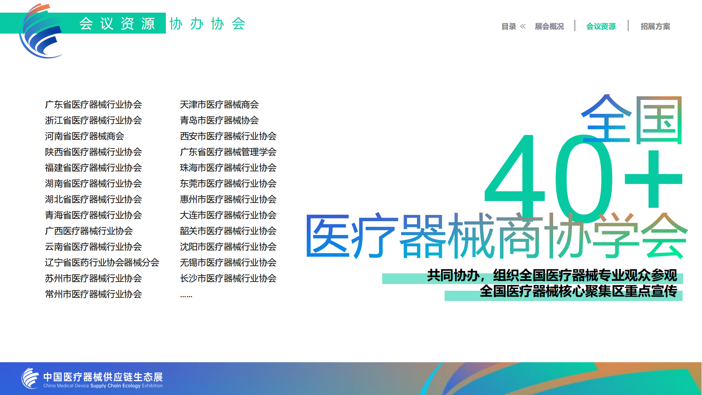Image resolution: width=702 pixels, height=395 pixels.
Task: Select 常州市医疗器械行业协会 at list bottom
Action: pyautogui.click(x=93, y=294)
